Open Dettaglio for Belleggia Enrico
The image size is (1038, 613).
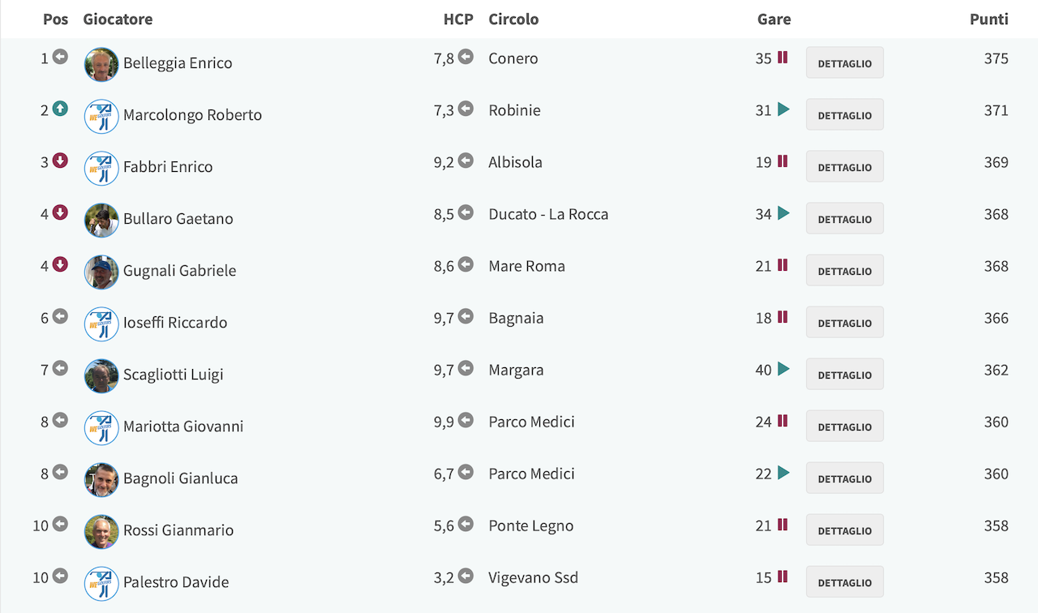(845, 62)
